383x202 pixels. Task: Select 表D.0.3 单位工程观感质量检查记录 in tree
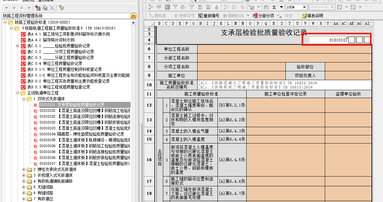coord(59,87)
